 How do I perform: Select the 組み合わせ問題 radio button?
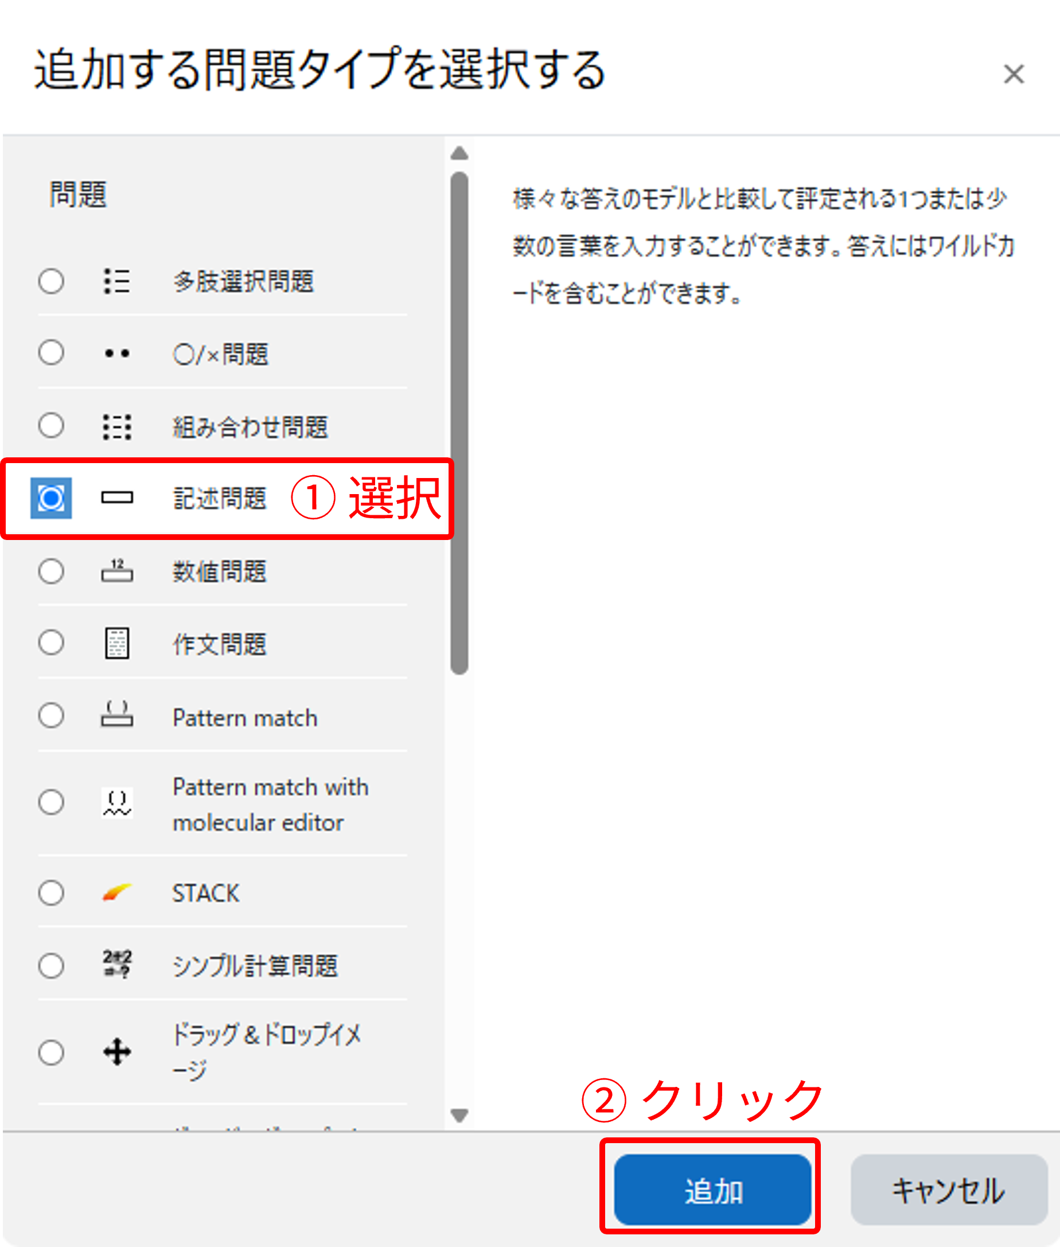pos(51,426)
